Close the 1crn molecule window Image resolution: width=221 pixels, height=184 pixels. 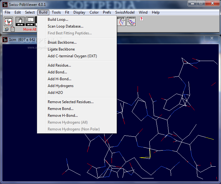[212, 38]
